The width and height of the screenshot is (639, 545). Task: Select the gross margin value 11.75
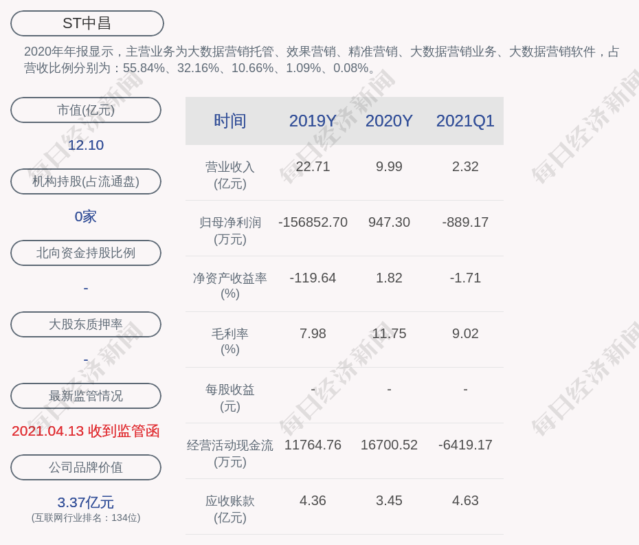389,333
